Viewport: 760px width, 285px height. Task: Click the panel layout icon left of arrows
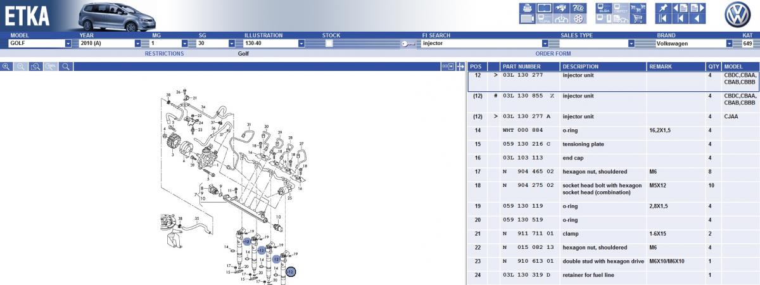pos(448,66)
